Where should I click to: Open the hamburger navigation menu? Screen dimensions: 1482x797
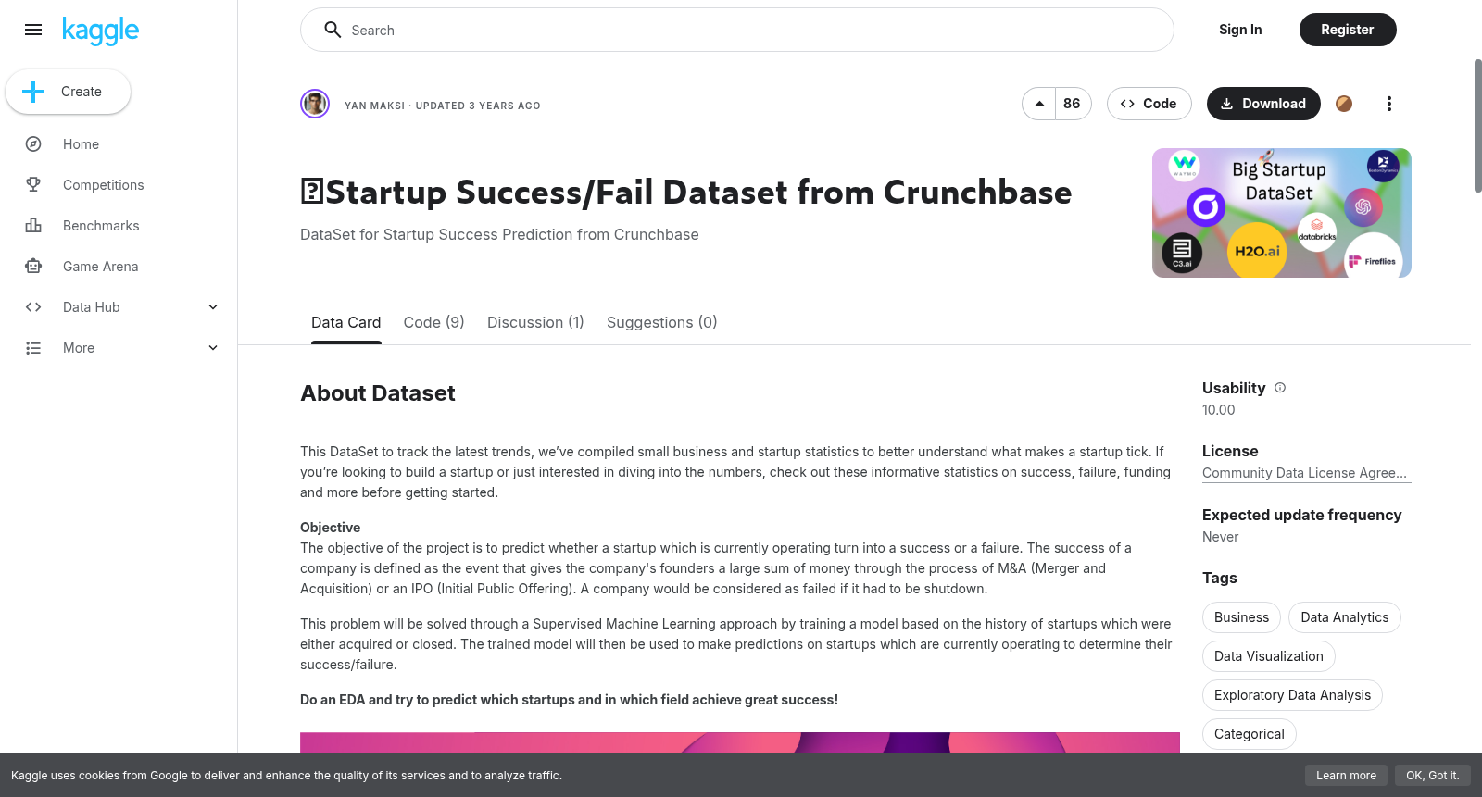point(33,30)
